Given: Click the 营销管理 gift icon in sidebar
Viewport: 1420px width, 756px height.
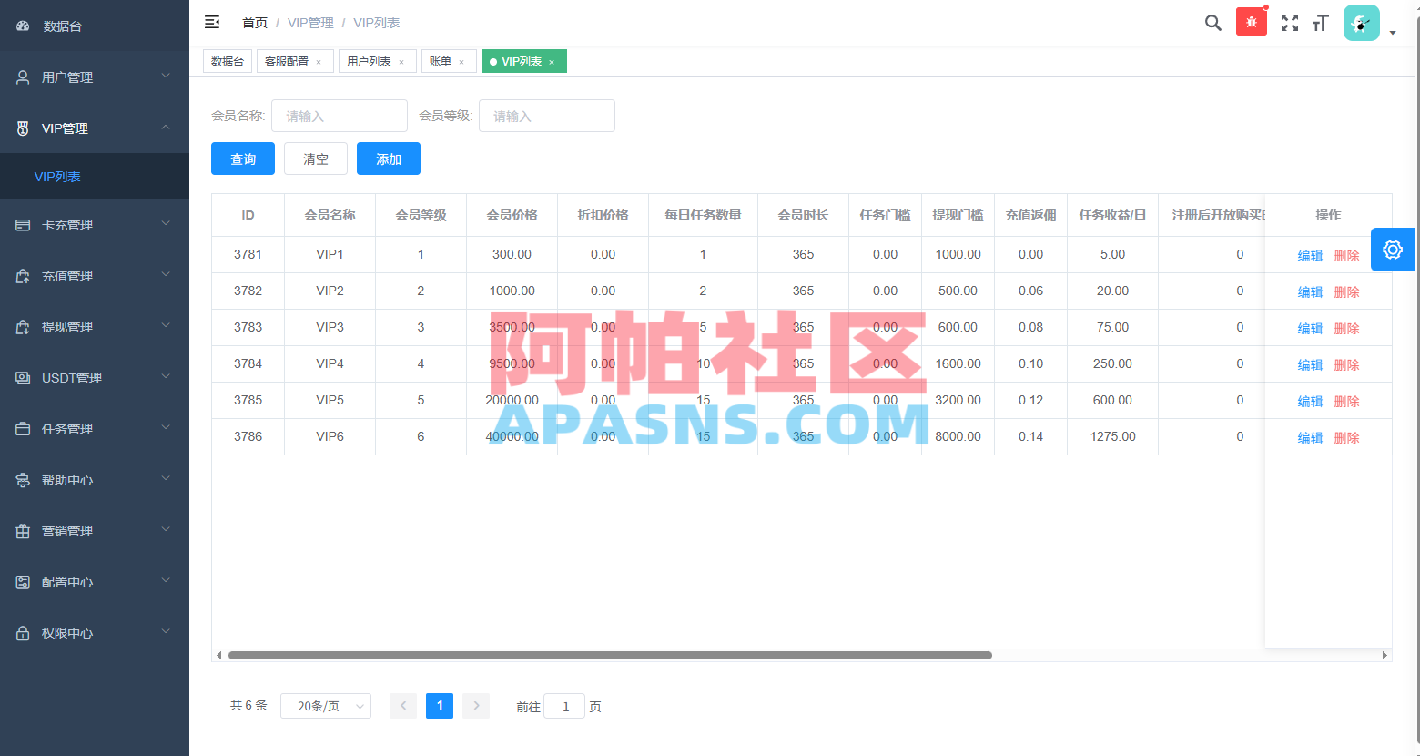Looking at the screenshot, I should (x=23, y=531).
